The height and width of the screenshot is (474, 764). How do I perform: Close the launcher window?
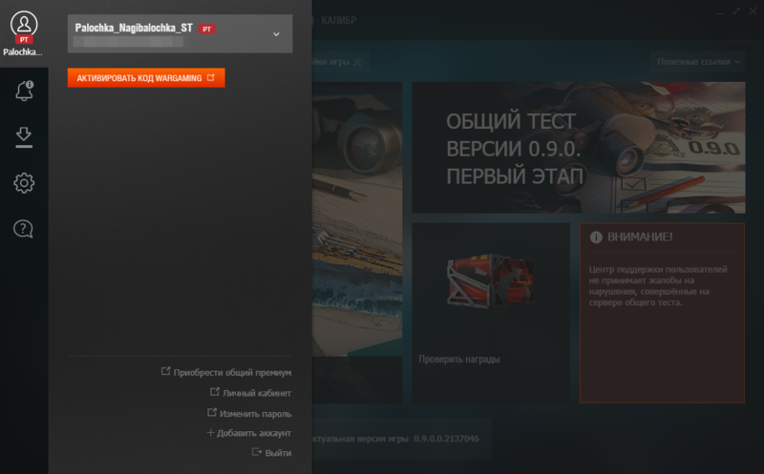753,11
